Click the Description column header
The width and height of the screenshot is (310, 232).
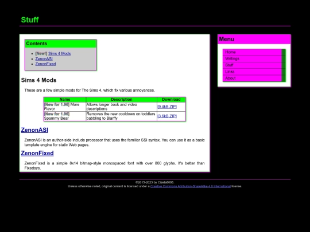[121, 100]
